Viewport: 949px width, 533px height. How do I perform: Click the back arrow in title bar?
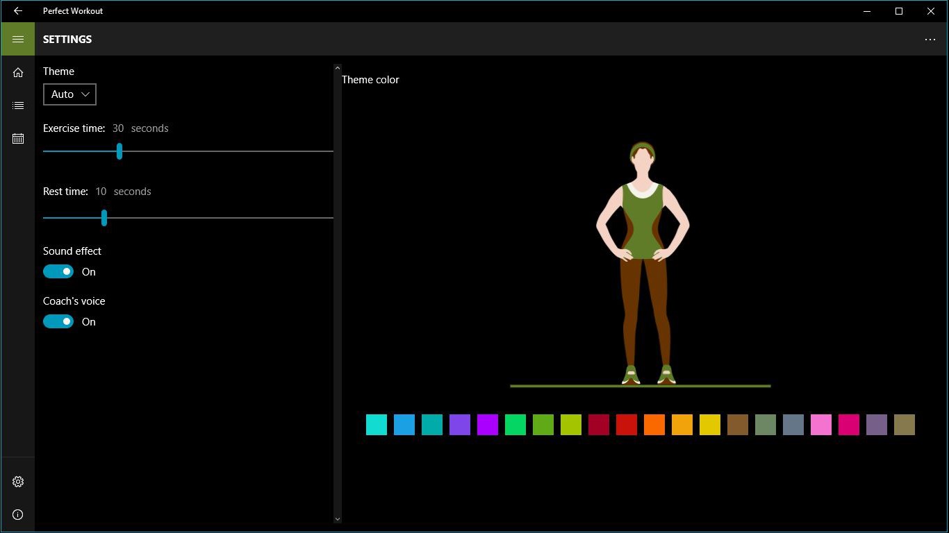[18, 11]
